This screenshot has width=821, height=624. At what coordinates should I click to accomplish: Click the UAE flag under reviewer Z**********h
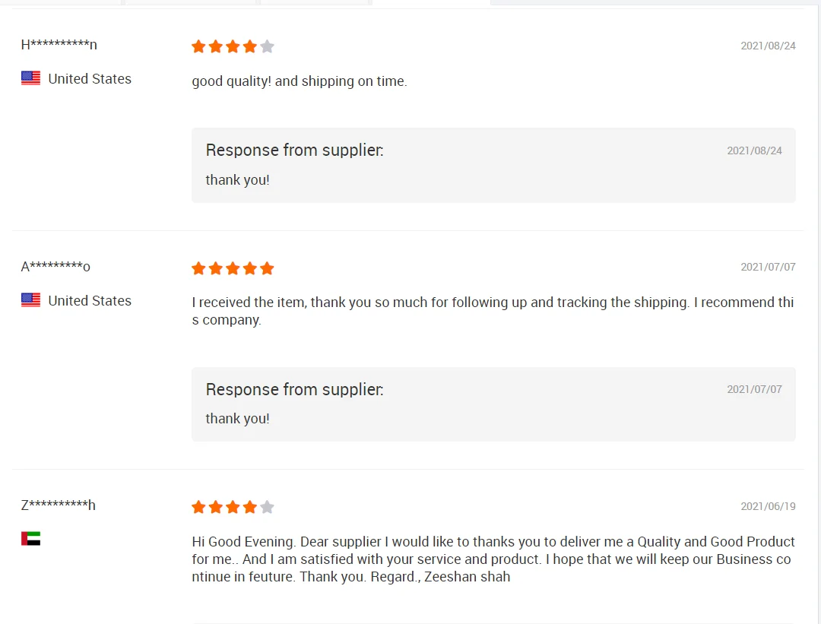tap(30, 539)
